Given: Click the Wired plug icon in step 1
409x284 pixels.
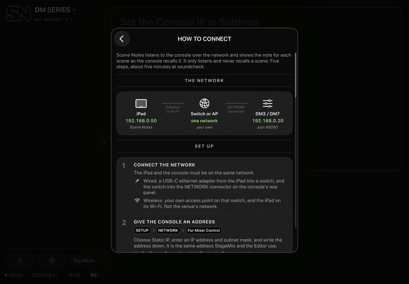Looking at the screenshot, I should [x=137, y=181].
